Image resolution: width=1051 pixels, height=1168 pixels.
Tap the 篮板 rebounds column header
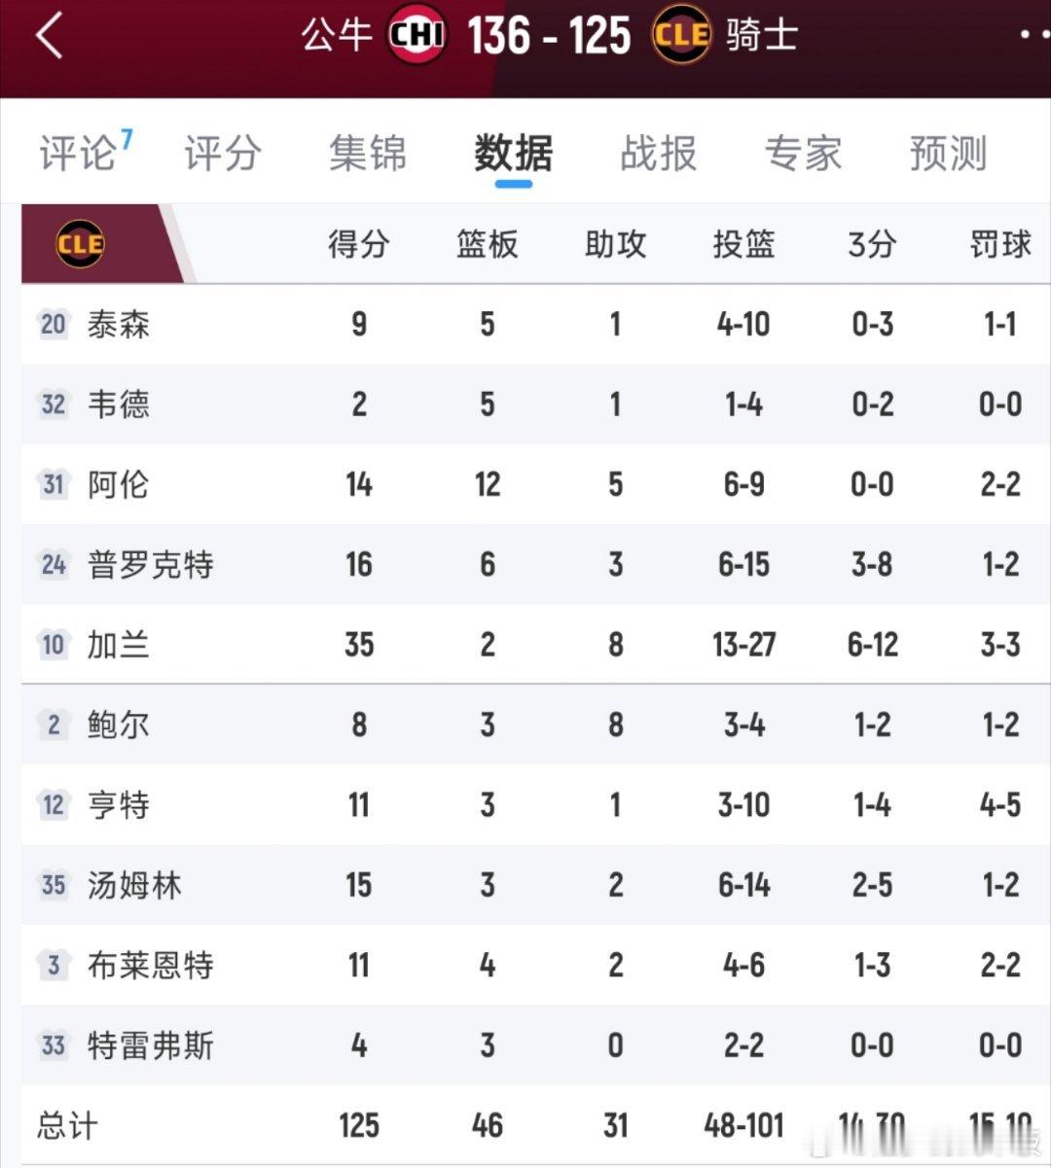click(488, 244)
